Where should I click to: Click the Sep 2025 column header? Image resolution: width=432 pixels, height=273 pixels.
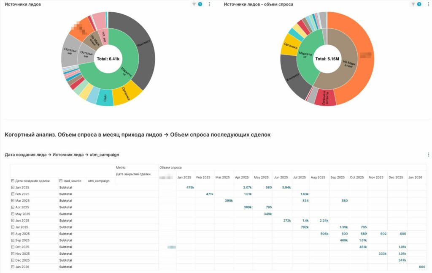[339, 177]
